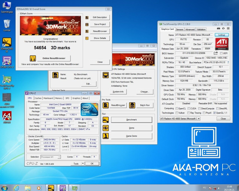Image resolution: width=239 pixels, height=191 pixels.
Task: Switch to the Graphics tab in CPU-Z
Action: tap(76, 98)
